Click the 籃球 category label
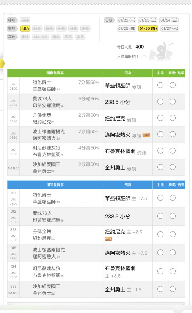192x313 pixels. (x=12, y=28)
